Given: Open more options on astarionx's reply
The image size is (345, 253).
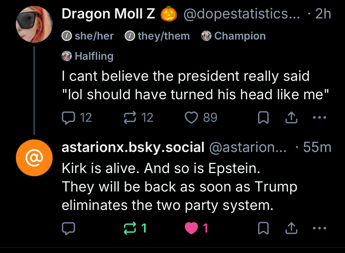Looking at the screenshot, I should (x=319, y=228).
